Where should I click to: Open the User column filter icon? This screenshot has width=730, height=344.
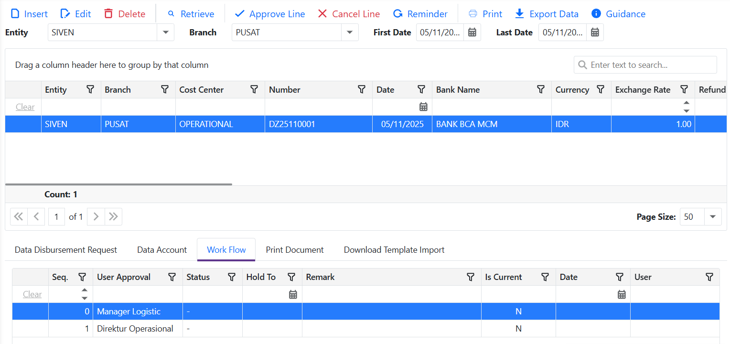click(709, 277)
